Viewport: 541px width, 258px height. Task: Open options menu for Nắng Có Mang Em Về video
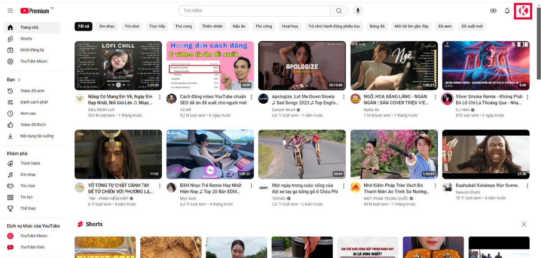pos(159,97)
